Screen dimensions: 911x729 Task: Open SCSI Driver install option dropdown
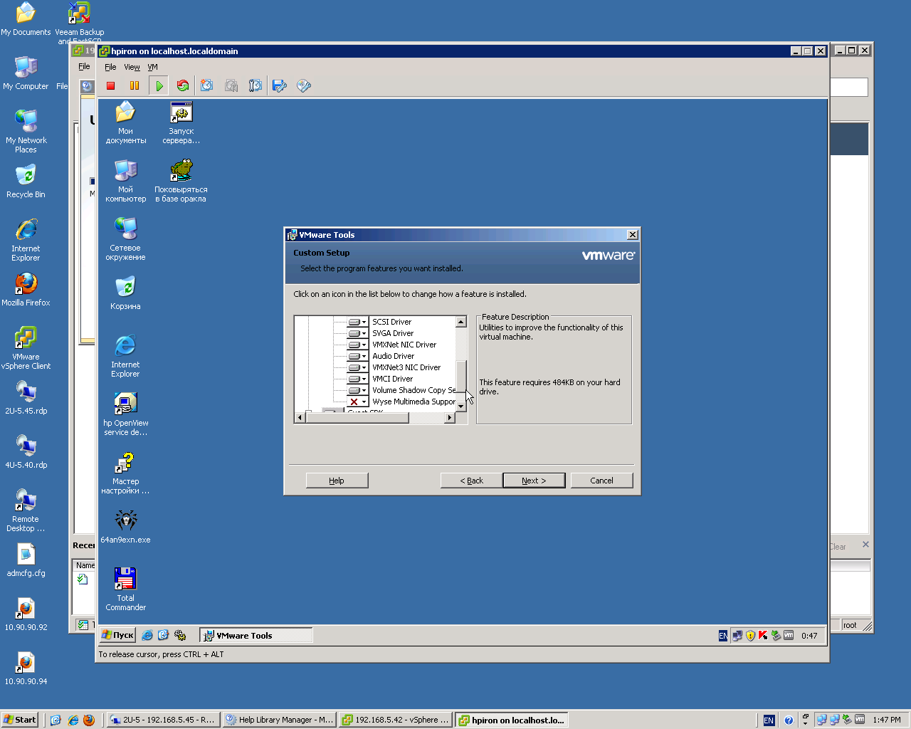point(357,322)
